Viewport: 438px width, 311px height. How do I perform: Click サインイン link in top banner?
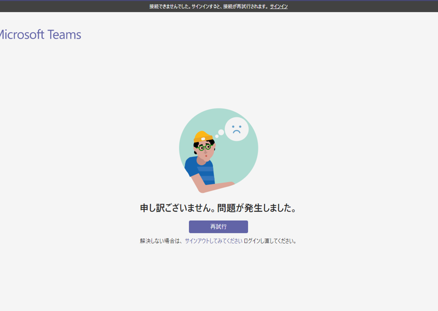(279, 7)
